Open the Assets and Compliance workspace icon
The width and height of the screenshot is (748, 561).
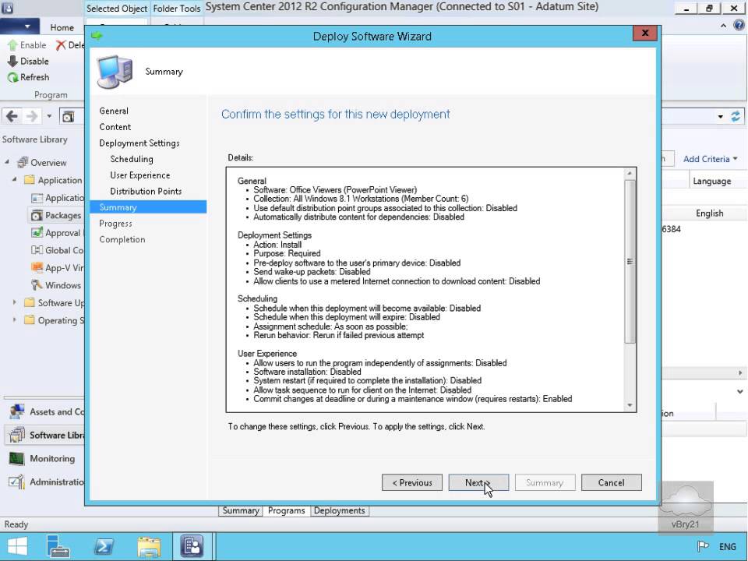point(16,411)
